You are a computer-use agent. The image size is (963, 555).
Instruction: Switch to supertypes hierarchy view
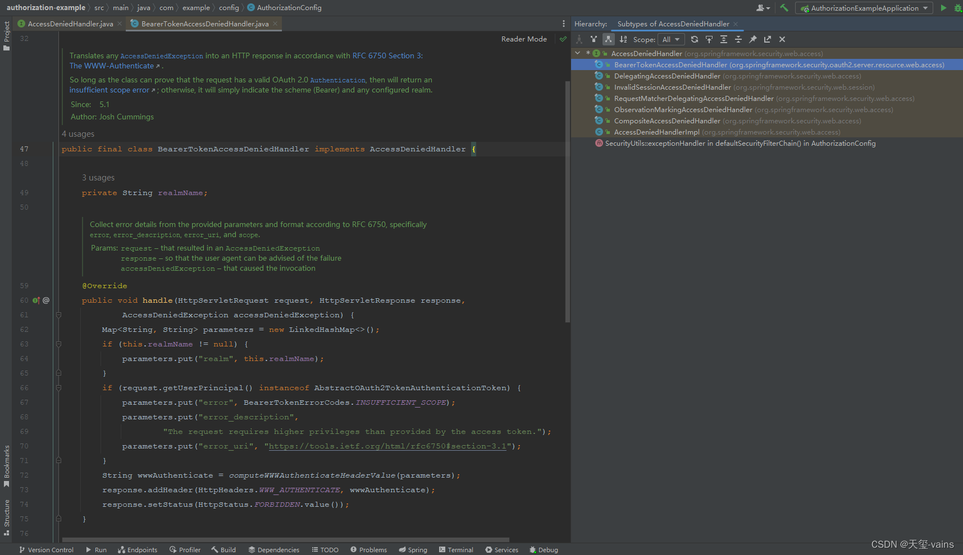pos(594,39)
